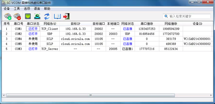The height and width of the screenshot is (104, 215).
Task: Click SCLP protocol cell in COM5 row
Action: (50, 44)
